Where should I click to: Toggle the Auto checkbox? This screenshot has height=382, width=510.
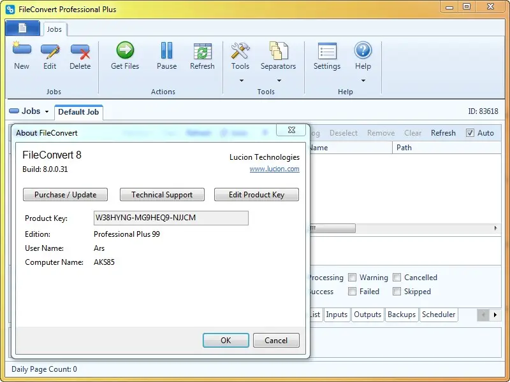coord(470,133)
